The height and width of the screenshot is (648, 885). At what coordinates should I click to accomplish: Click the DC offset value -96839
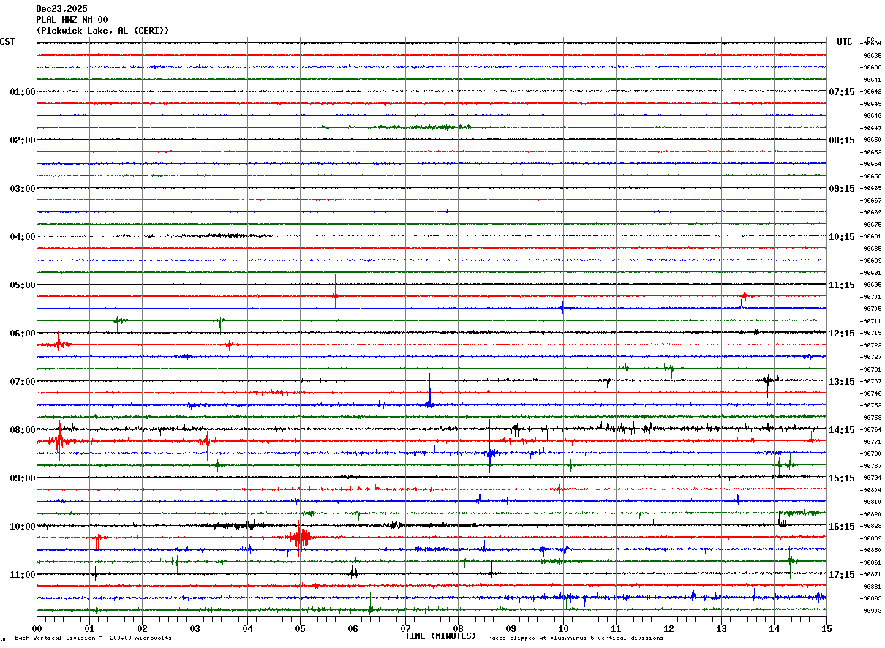871,539
